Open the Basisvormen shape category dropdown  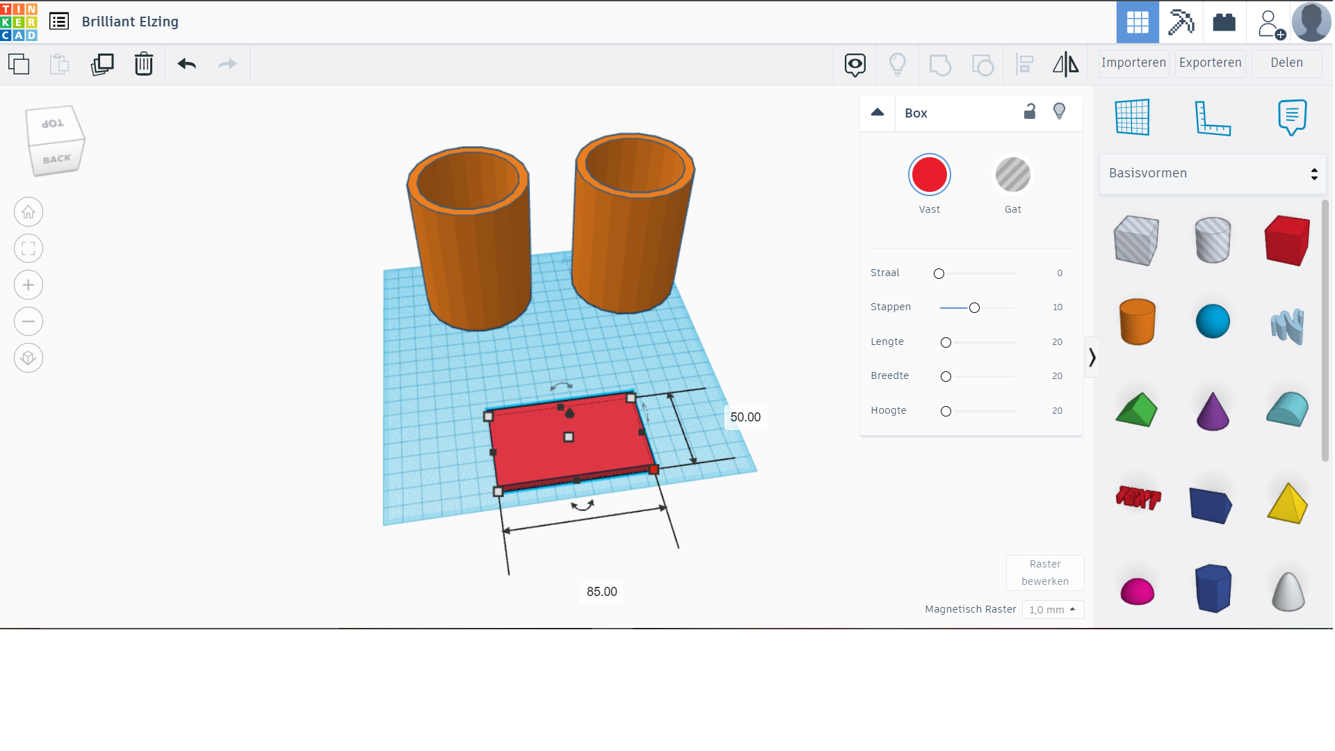pos(1213,173)
